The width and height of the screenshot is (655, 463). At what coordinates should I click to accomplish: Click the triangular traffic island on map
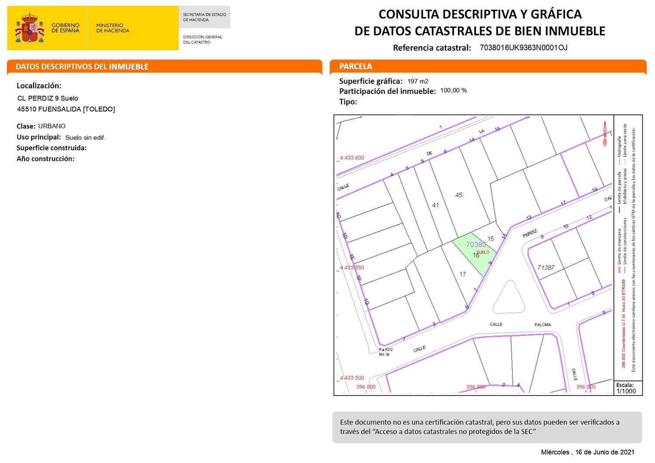point(509,298)
